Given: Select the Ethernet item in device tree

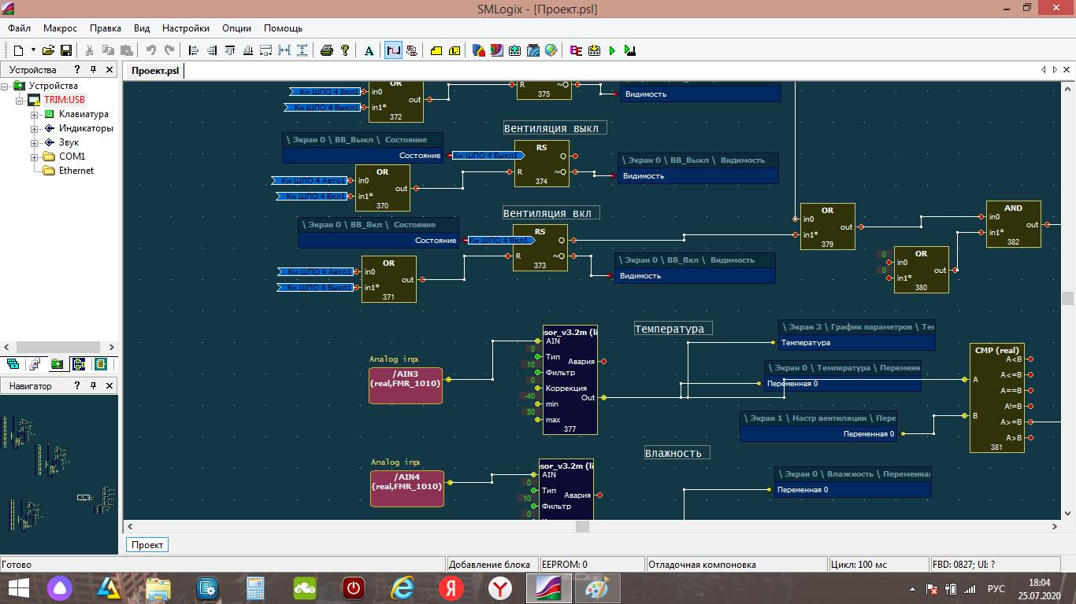Looking at the screenshot, I should pos(76,171).
